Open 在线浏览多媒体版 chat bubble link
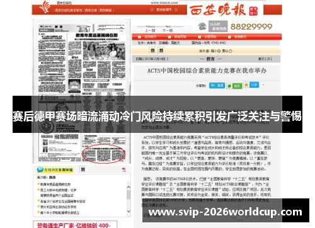This screenshot has height=228, width=315. pyautogui.click(x=55, y=169)
